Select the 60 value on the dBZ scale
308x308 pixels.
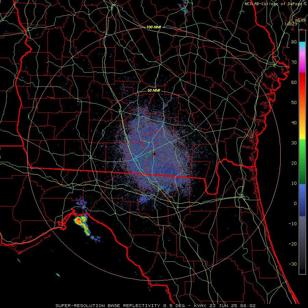click(294, 82)
